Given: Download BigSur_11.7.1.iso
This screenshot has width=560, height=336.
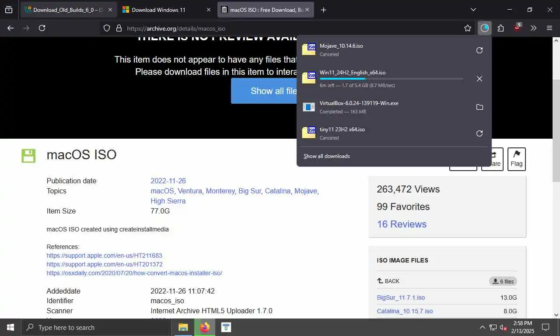Looking at the screenshot, I should coord(401,297).
